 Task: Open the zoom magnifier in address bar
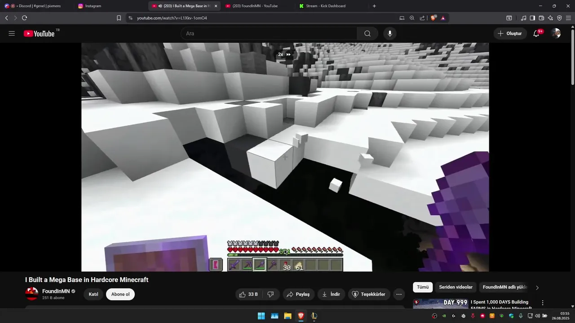click(412, 18)
